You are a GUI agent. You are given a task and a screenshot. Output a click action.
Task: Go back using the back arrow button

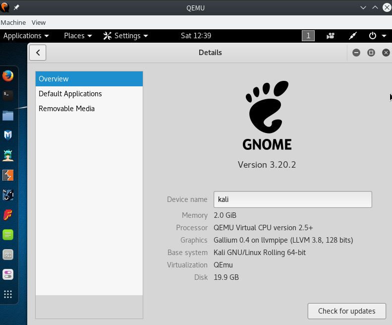click(38, 53)
